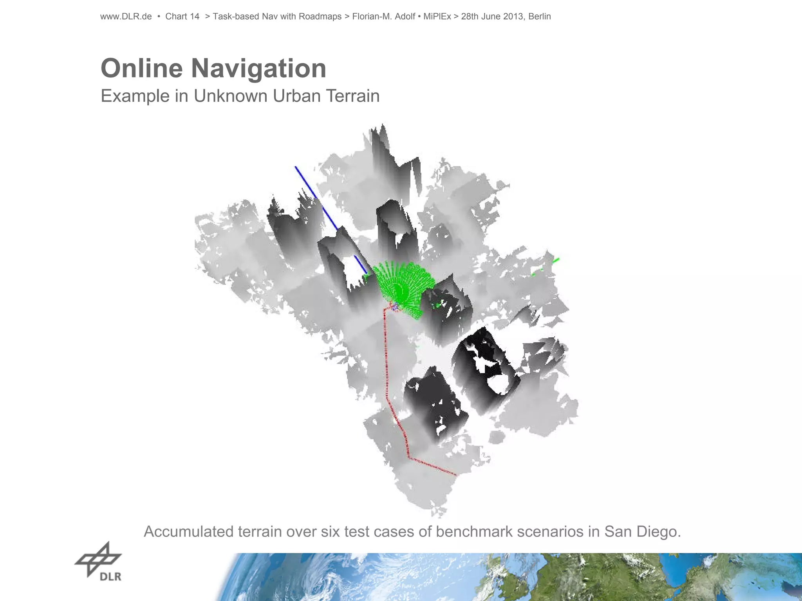Click Florian-M. Adolf author name
Viewport: 802px width, 601px height.
point(383,16)
